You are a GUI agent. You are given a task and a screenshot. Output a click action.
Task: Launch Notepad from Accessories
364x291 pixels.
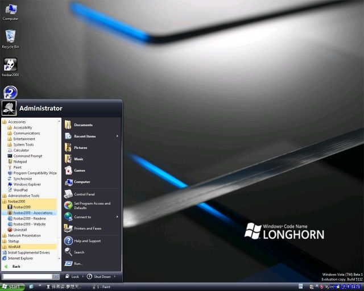pyautogui.click(x=18, y=162)
